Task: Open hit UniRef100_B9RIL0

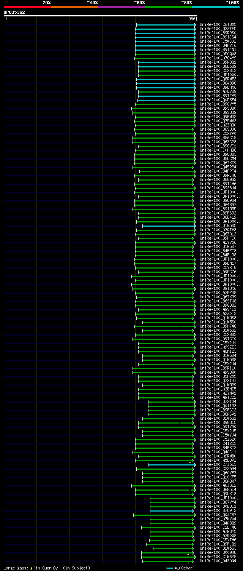Action: pos(218,368)
